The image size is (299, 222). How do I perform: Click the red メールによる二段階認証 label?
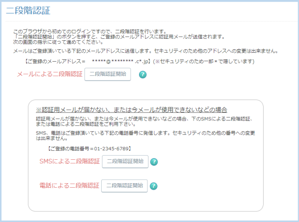(x=49, y=74)
